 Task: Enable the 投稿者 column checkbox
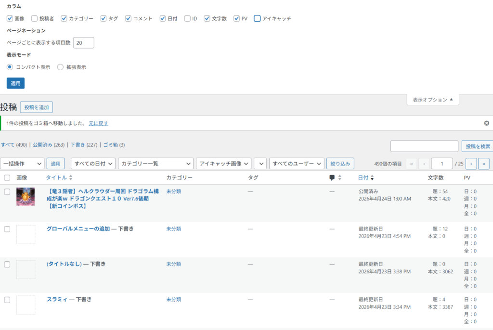34,18
